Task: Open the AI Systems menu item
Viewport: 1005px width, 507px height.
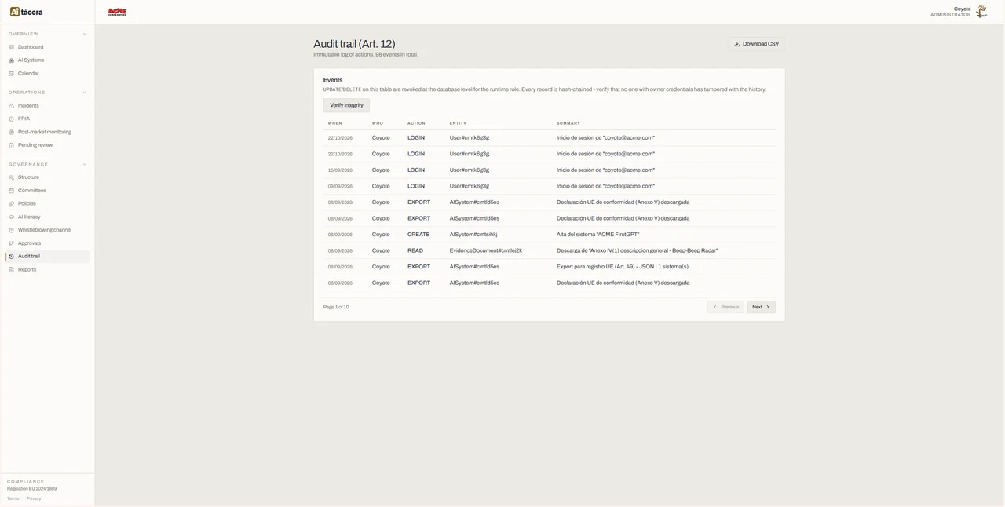Action: point(47,60)
